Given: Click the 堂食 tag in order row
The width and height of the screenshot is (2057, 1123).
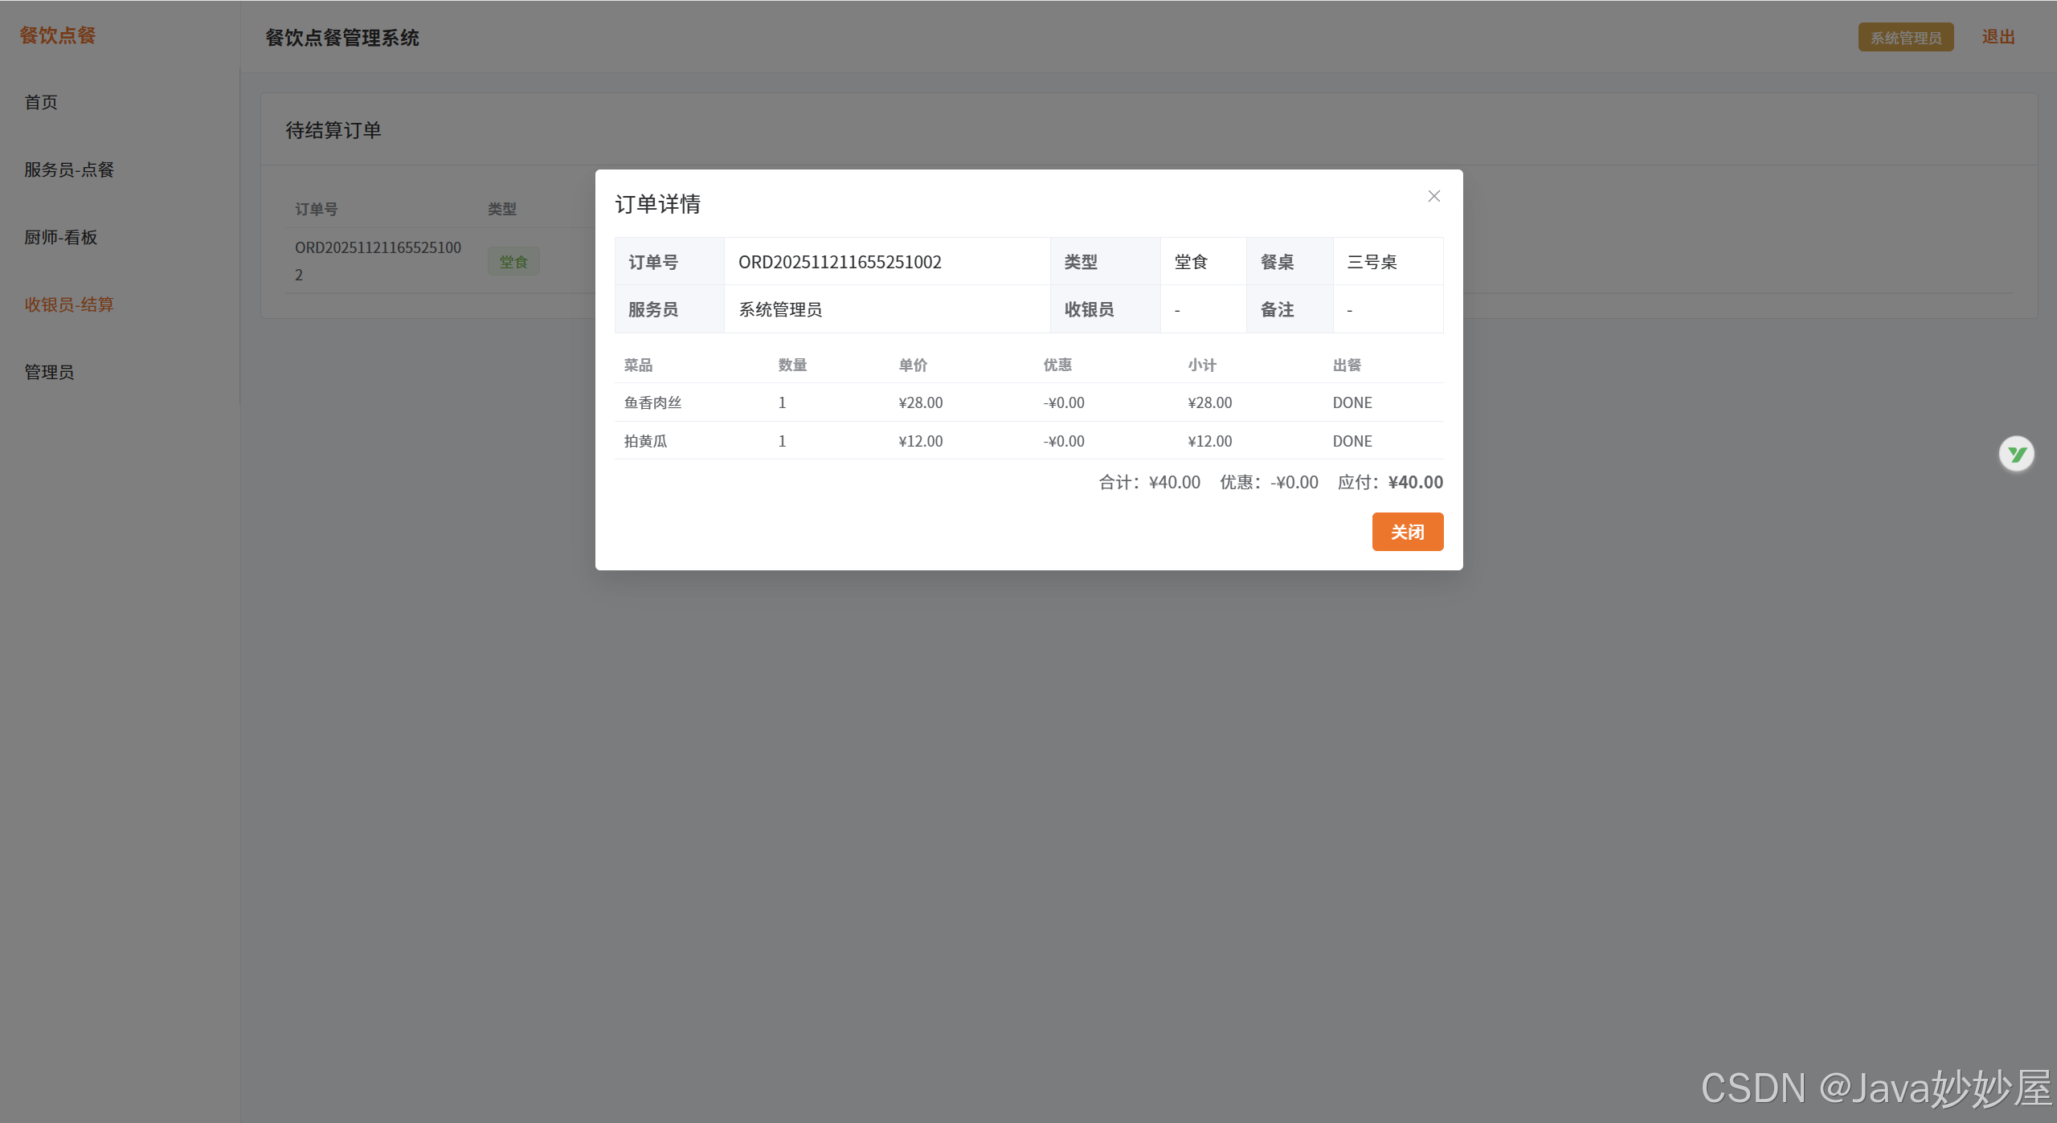Looking at the screenshot, I should [513, 262].
